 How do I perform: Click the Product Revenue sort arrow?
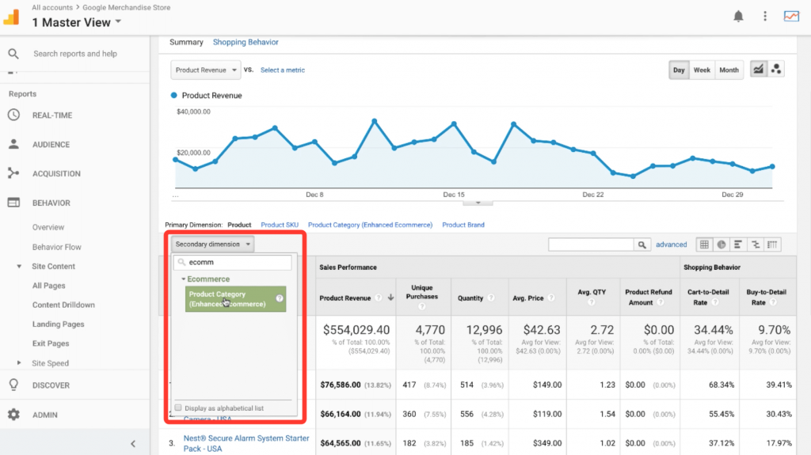coord(390,298)
